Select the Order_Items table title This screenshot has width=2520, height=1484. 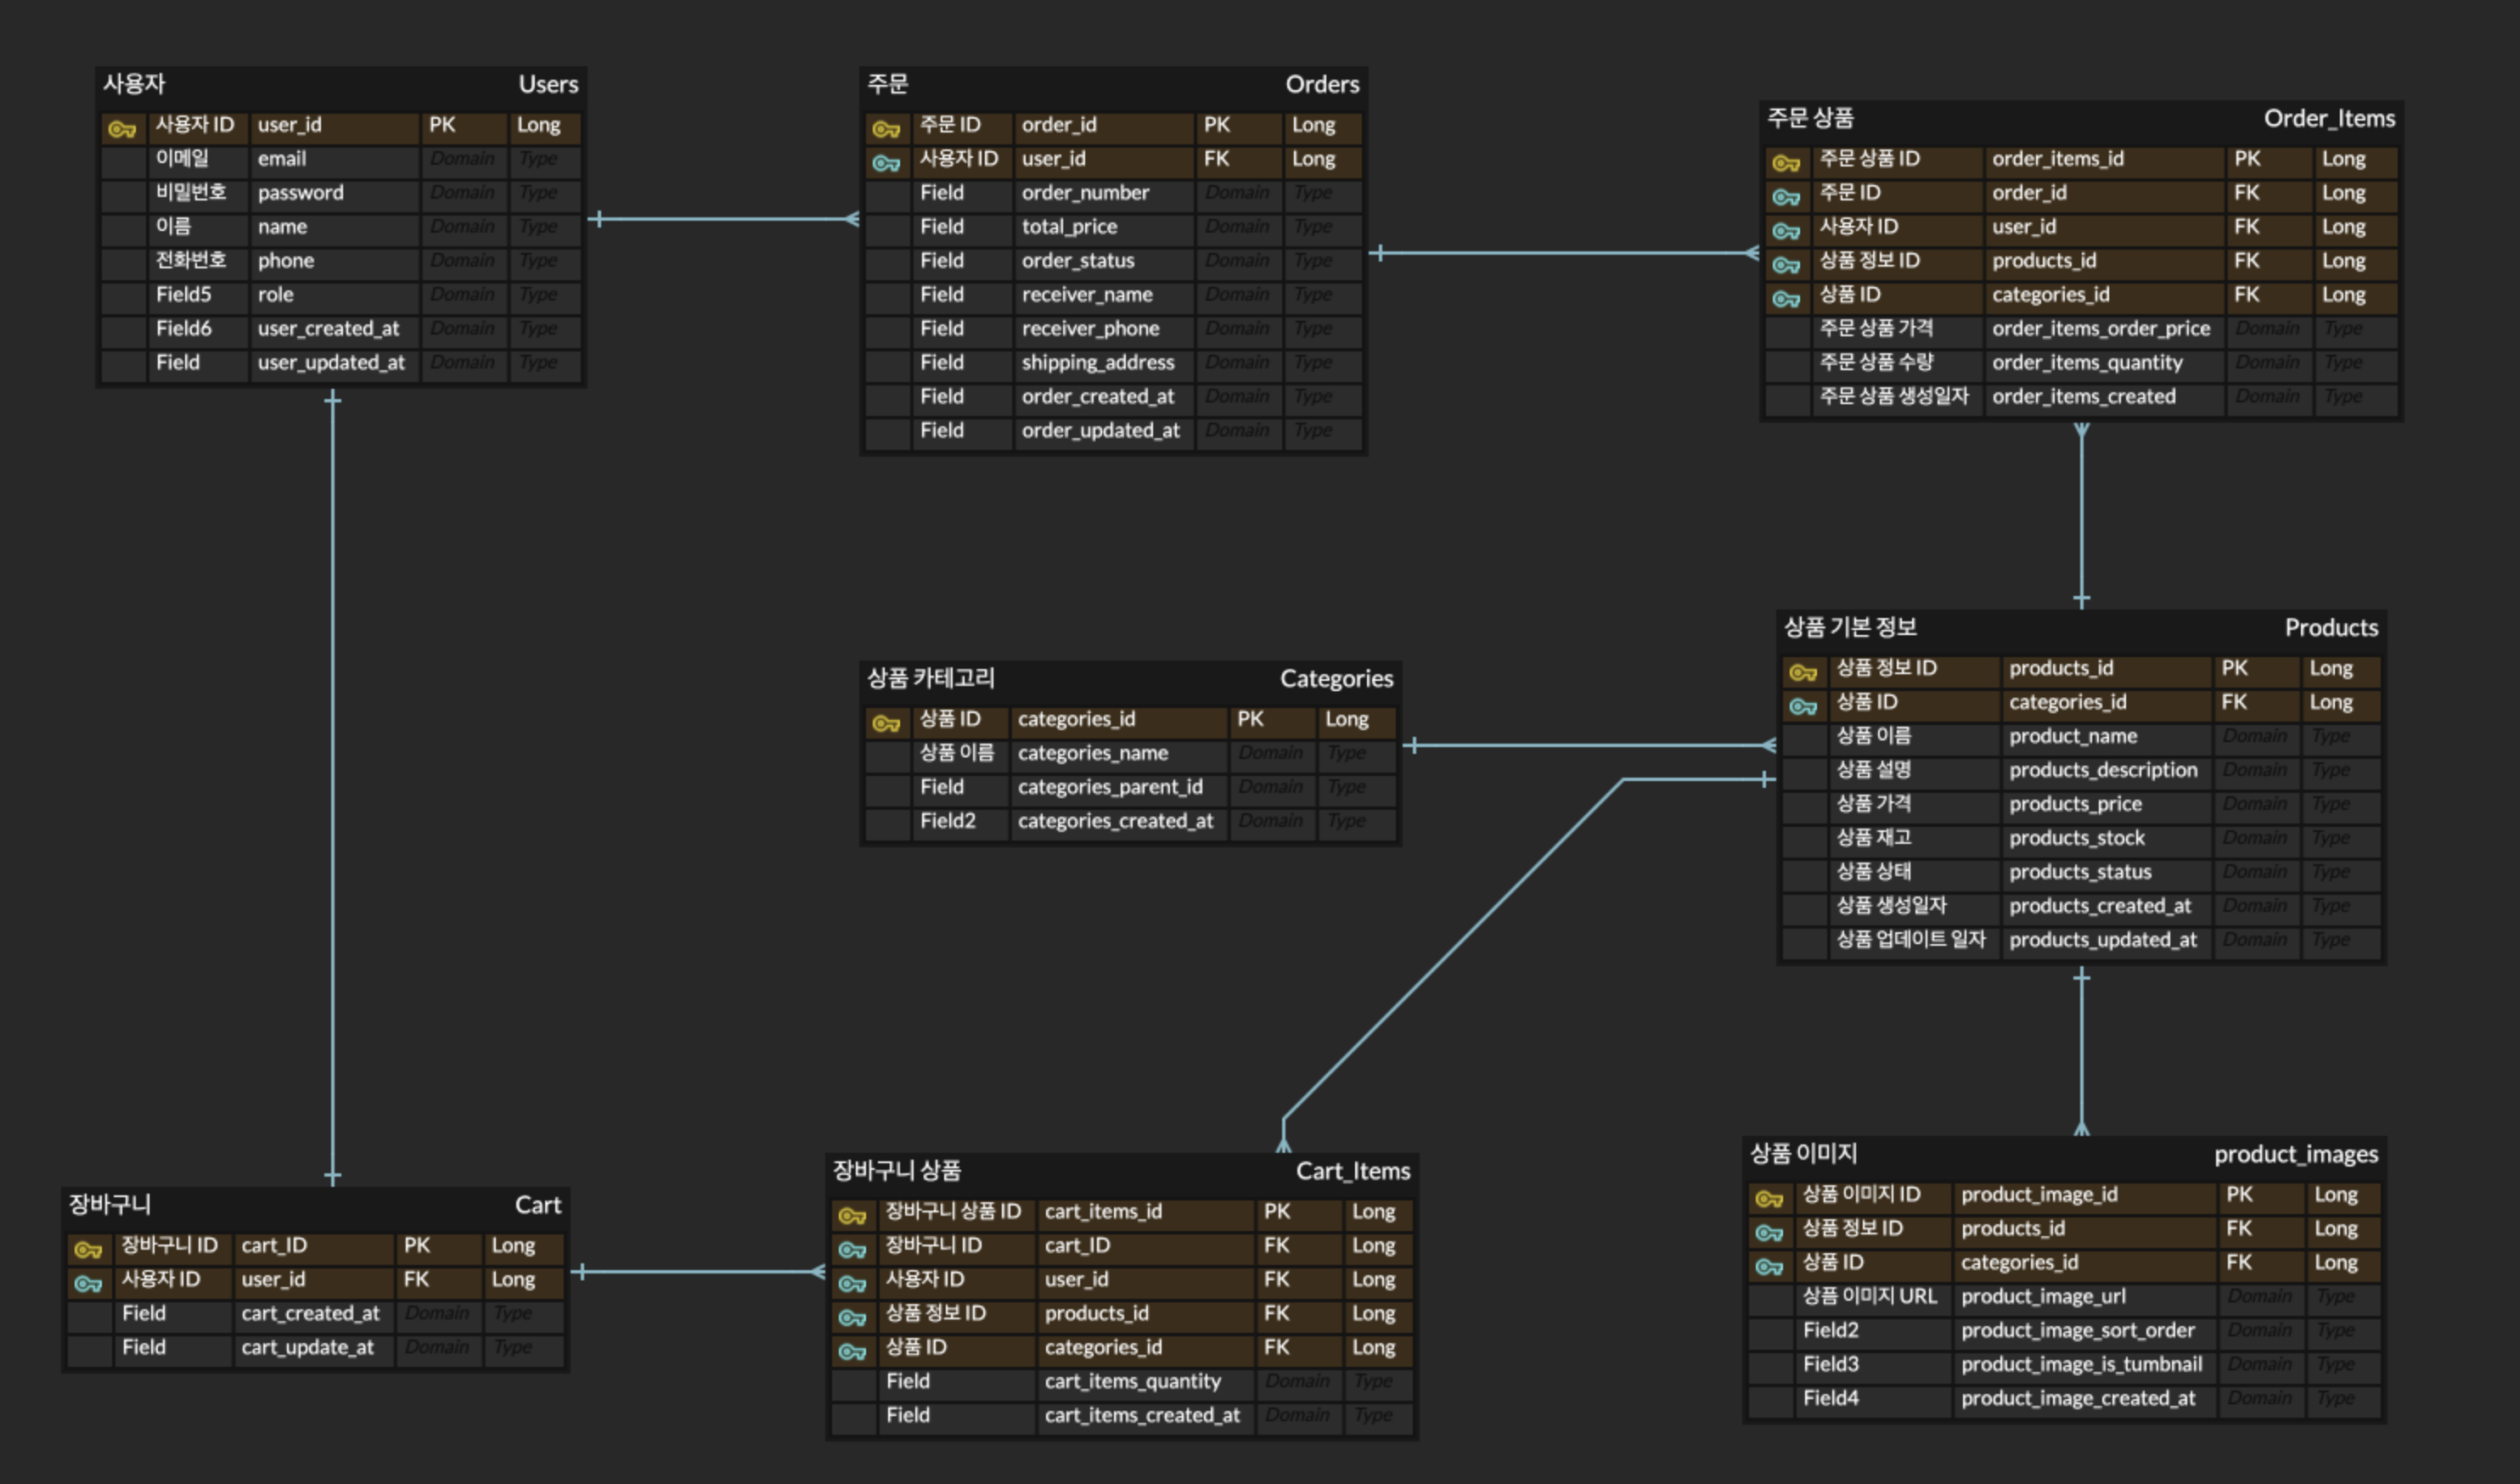(2329, 119)
